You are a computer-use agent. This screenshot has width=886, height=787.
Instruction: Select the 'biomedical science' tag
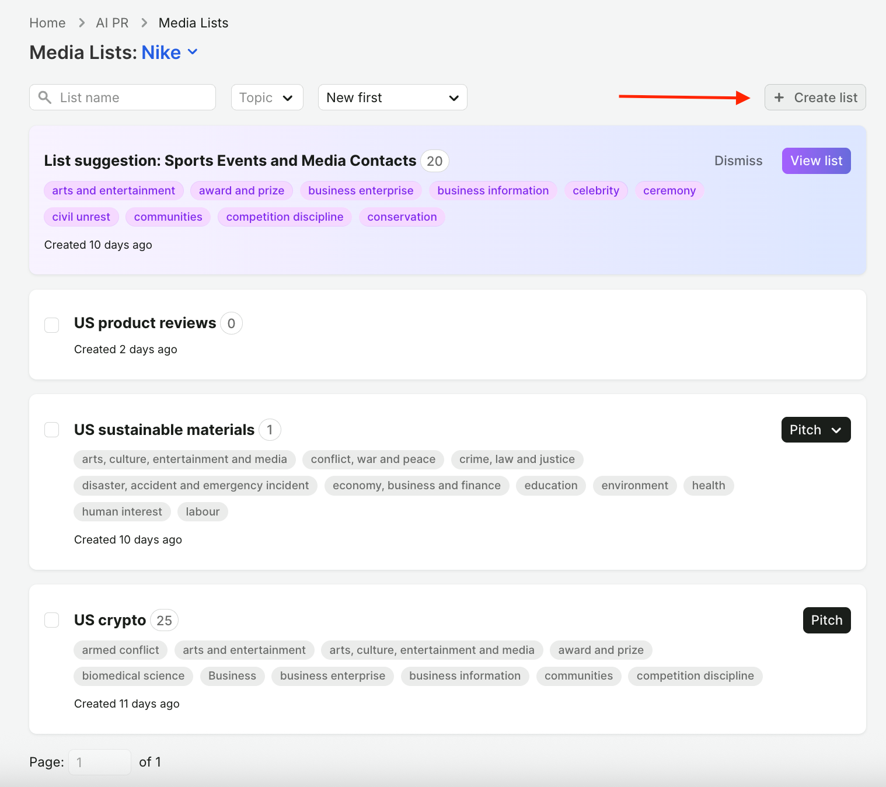133,675
